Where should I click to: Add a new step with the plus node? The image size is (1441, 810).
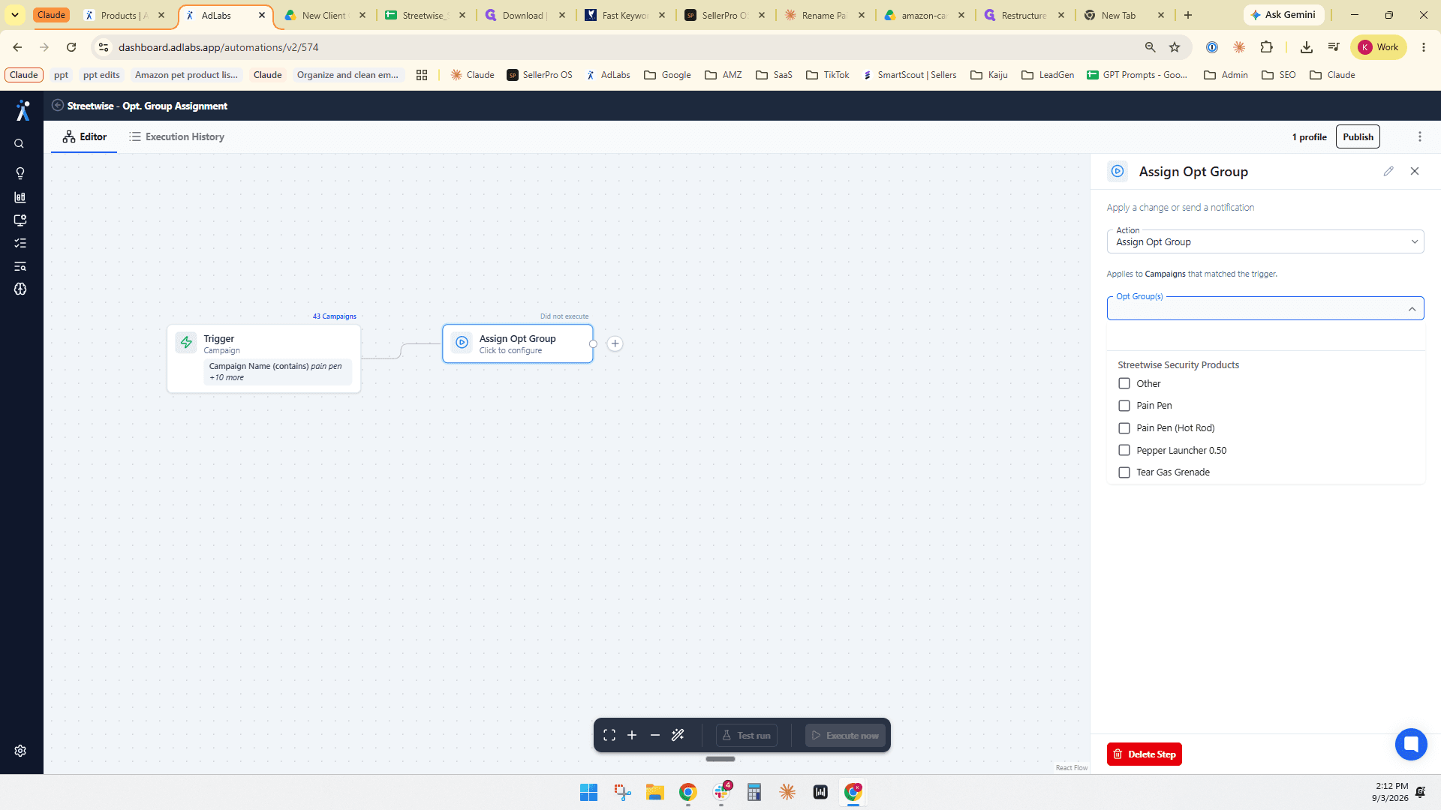click(615, 343)
